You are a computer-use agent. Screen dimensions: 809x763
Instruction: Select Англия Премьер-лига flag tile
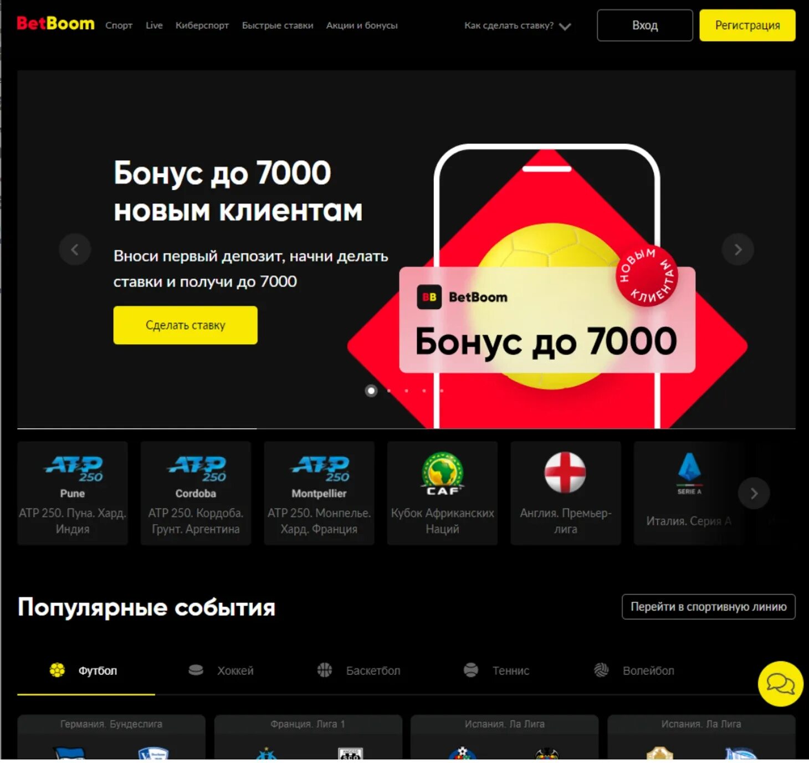click(x=565, y=493)
